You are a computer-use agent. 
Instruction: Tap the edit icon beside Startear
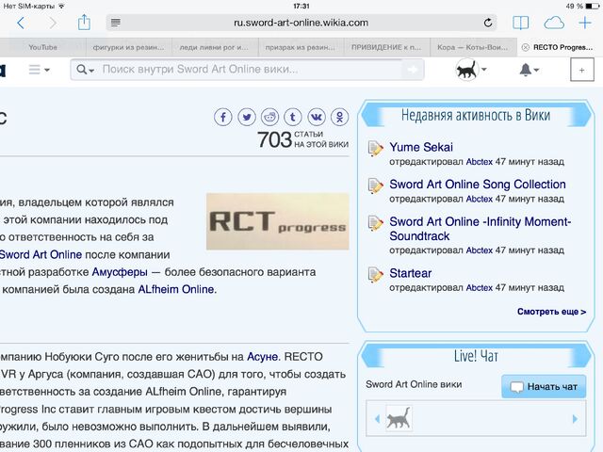click(x=375, y=274)
